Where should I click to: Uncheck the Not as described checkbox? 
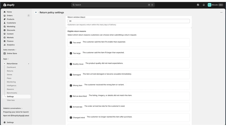pos(71,96)
